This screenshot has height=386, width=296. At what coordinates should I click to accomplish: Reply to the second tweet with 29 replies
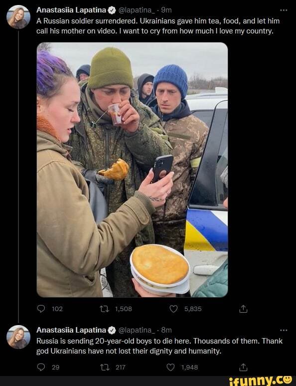click(41, 368)
